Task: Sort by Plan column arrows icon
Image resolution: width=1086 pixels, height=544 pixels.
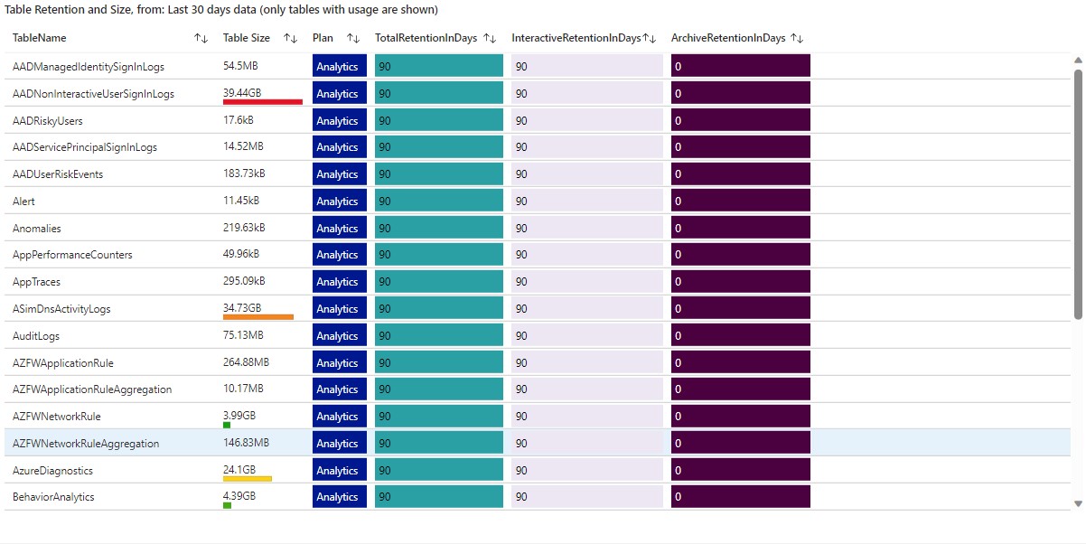Action: pos(353,38)
